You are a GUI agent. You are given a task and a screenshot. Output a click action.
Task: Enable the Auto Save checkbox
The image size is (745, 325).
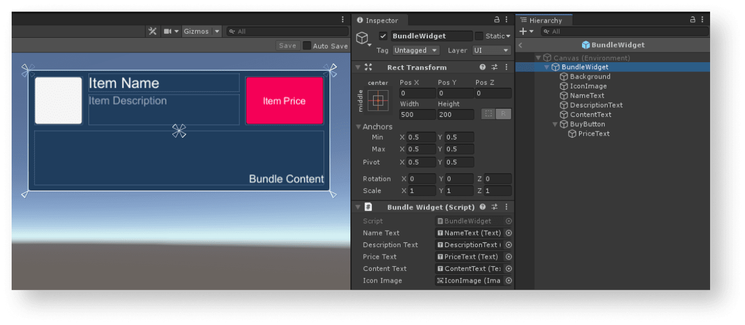(x=307, y=46)
